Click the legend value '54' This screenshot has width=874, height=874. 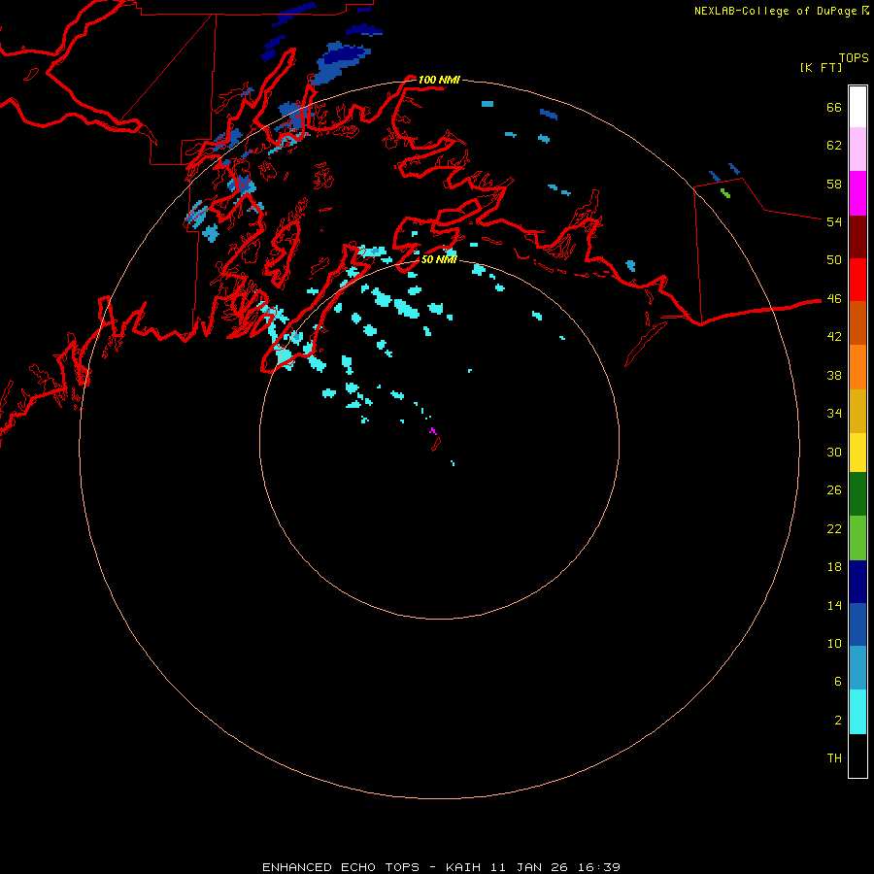(x=834, y=221)
